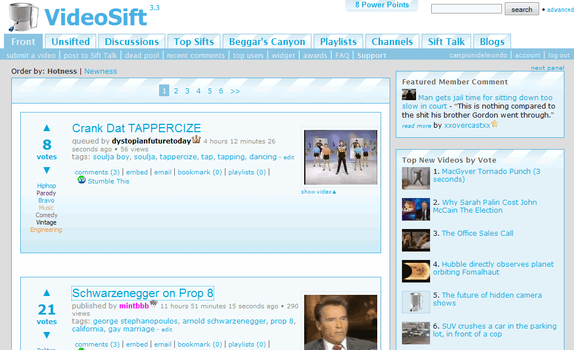This screenshot has width=574, height=350.
Task: Click the VideoSift sifter logo icon
Action: click(23, 17)
